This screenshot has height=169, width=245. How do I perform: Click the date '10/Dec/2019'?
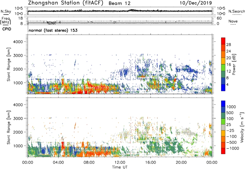coord(196,3)
